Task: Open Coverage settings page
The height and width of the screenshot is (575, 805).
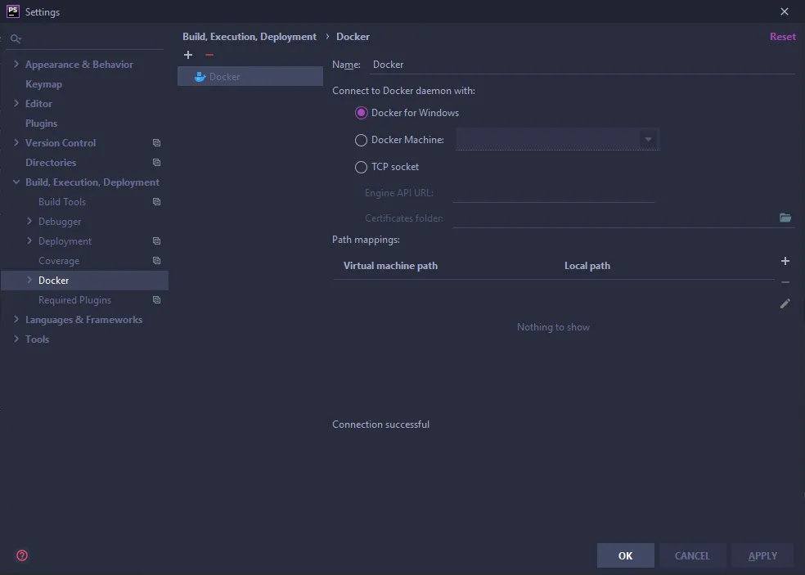Action: 59,261
